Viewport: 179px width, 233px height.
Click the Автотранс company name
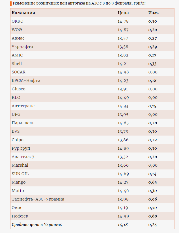23,106
